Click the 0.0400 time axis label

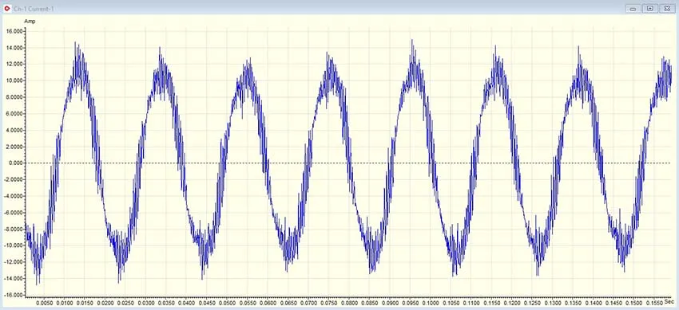[x=187, y=304]
